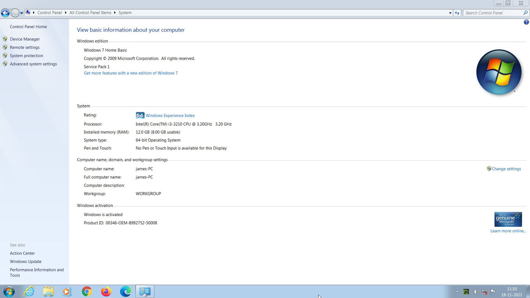
Task: Go to Control Panel Home
Action: point(28,27)
